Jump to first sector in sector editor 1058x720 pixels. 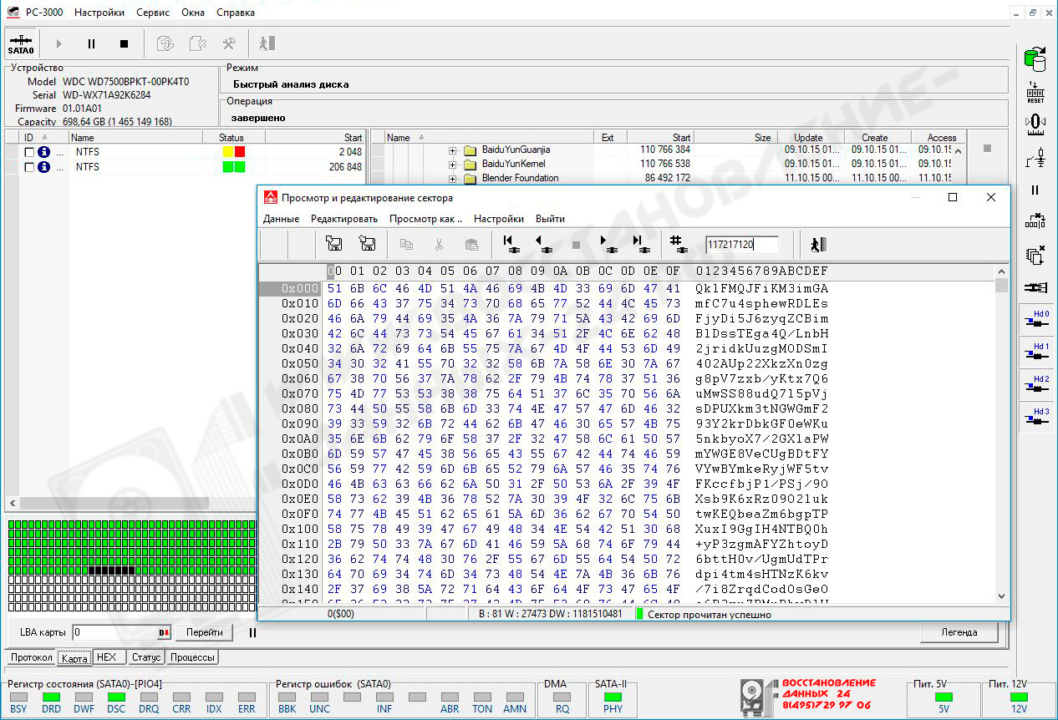[512, 244]
